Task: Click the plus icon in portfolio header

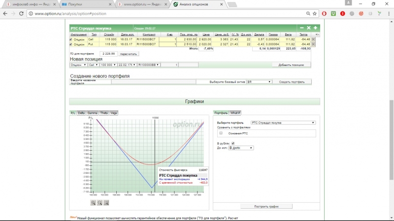Action: (315, 28)
